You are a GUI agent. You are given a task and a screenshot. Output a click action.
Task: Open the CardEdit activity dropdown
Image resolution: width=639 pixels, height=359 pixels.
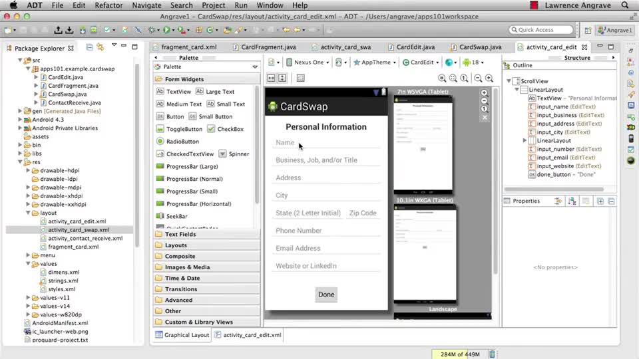click(x=421, y=62)
